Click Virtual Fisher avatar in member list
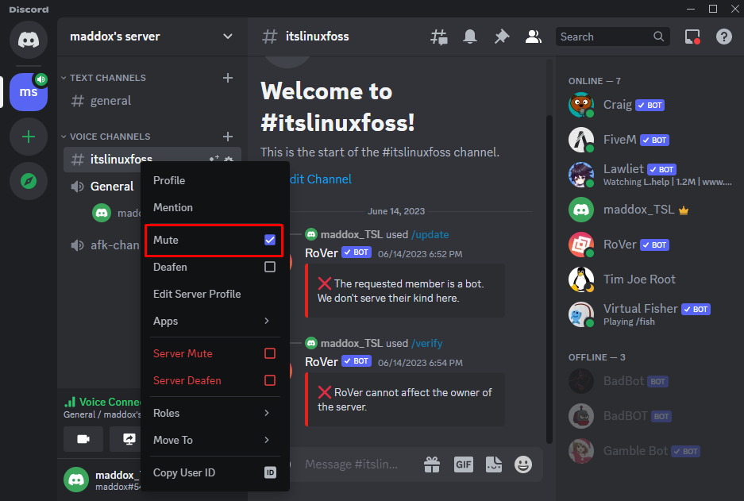The image size is (744, 501). pyautogui.click(x=581, y=314)
